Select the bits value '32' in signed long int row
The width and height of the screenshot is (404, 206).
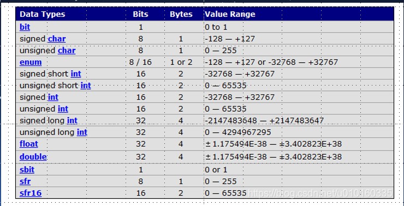pyautogui.click(x=141, y=120)
